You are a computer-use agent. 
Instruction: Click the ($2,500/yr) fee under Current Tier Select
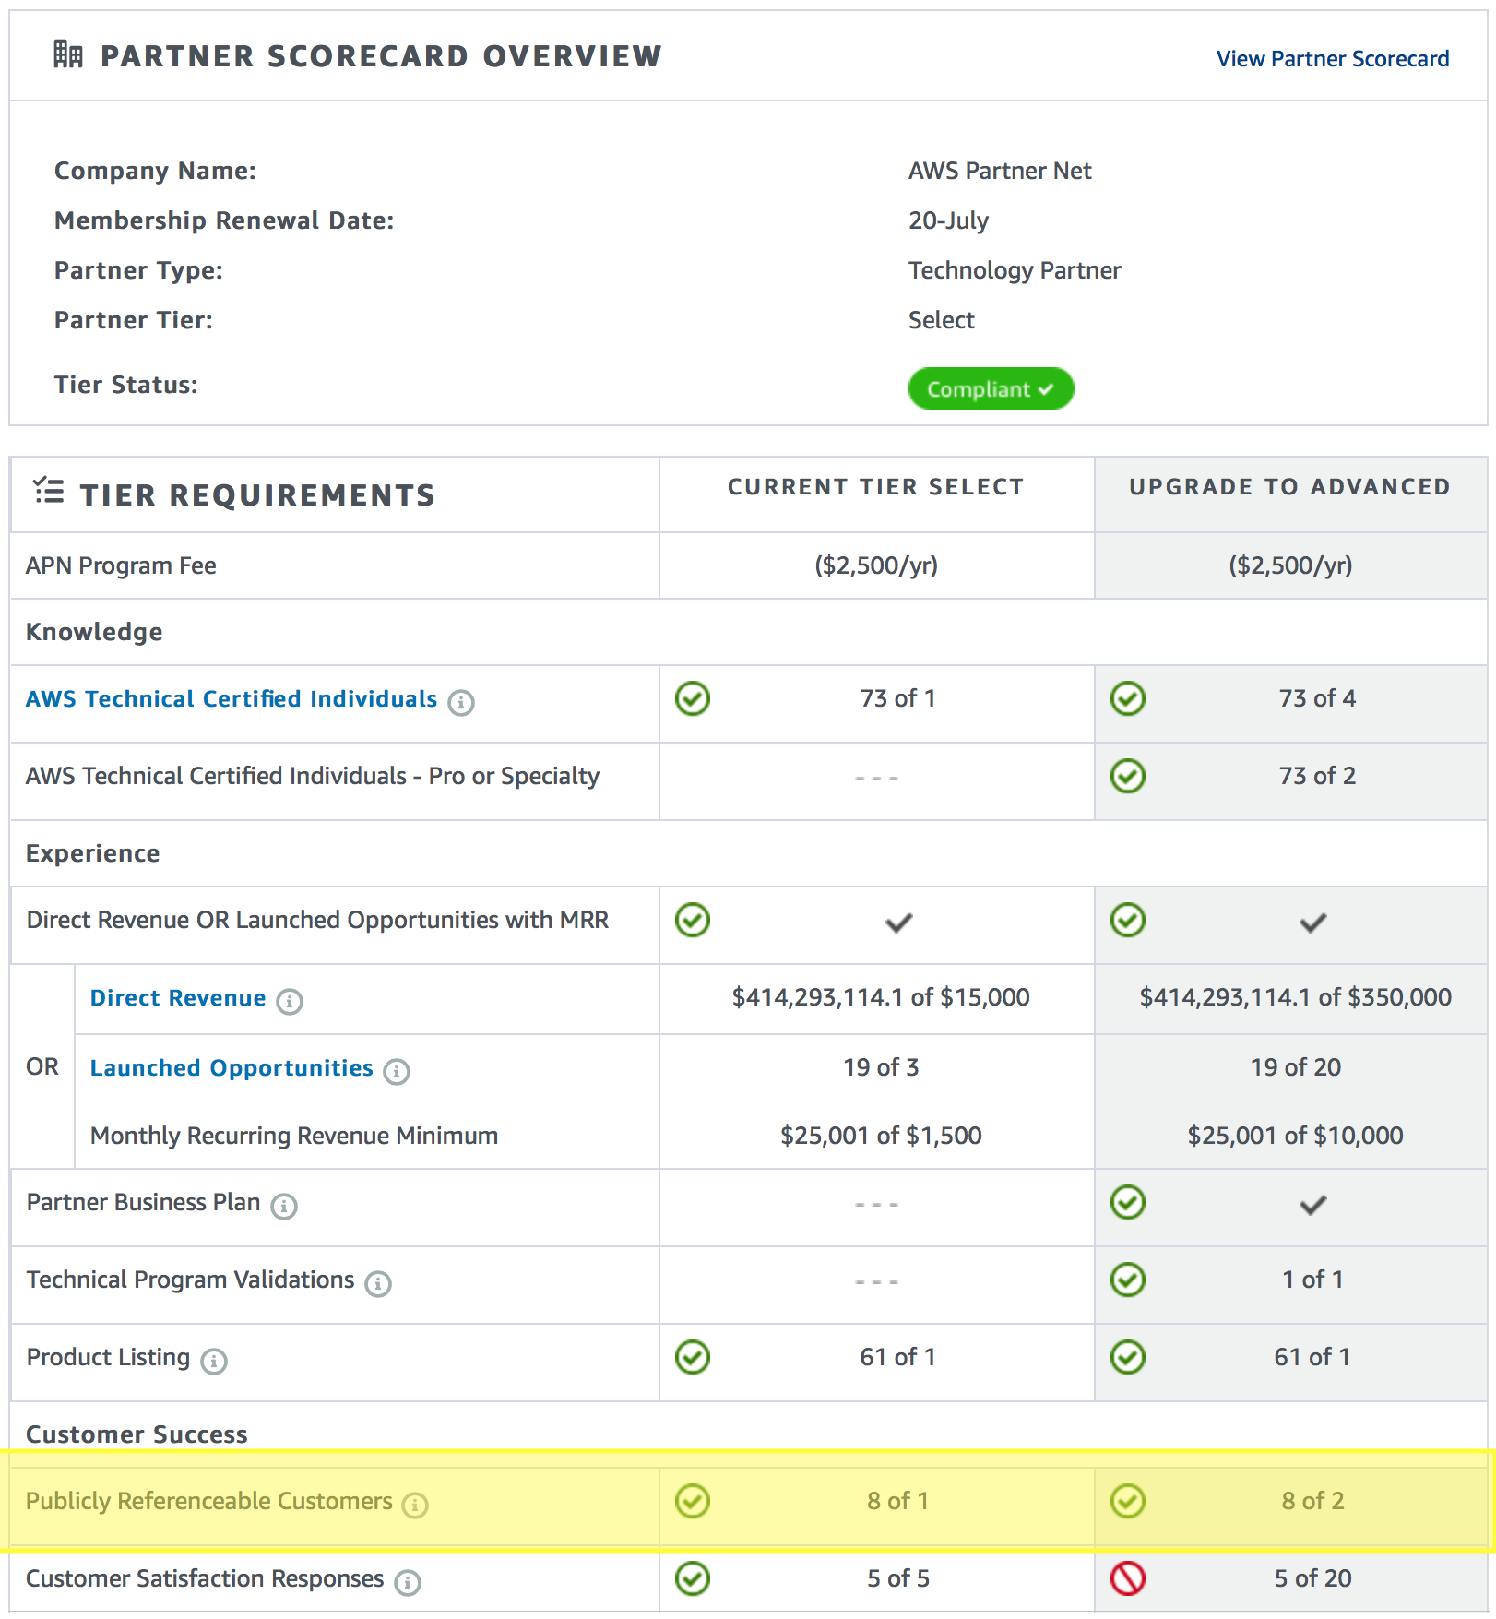tap(876, 565)
